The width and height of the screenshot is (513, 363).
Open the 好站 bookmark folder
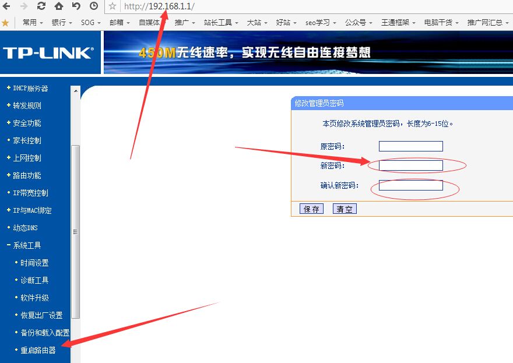[286, 23]
